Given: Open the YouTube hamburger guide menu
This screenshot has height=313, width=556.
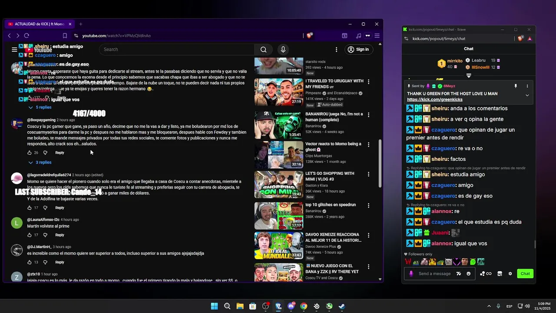Looking at the screenshot, I should pyautogui.click(x=14, y=50).
